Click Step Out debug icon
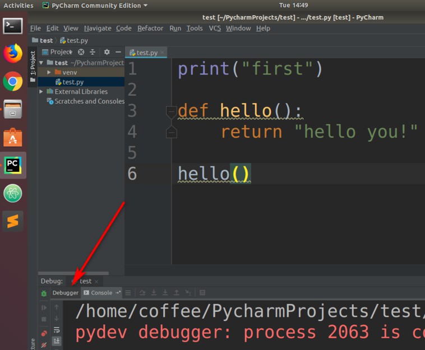Image resolution: width=425 pixels, height=350 pixels. 177,293
